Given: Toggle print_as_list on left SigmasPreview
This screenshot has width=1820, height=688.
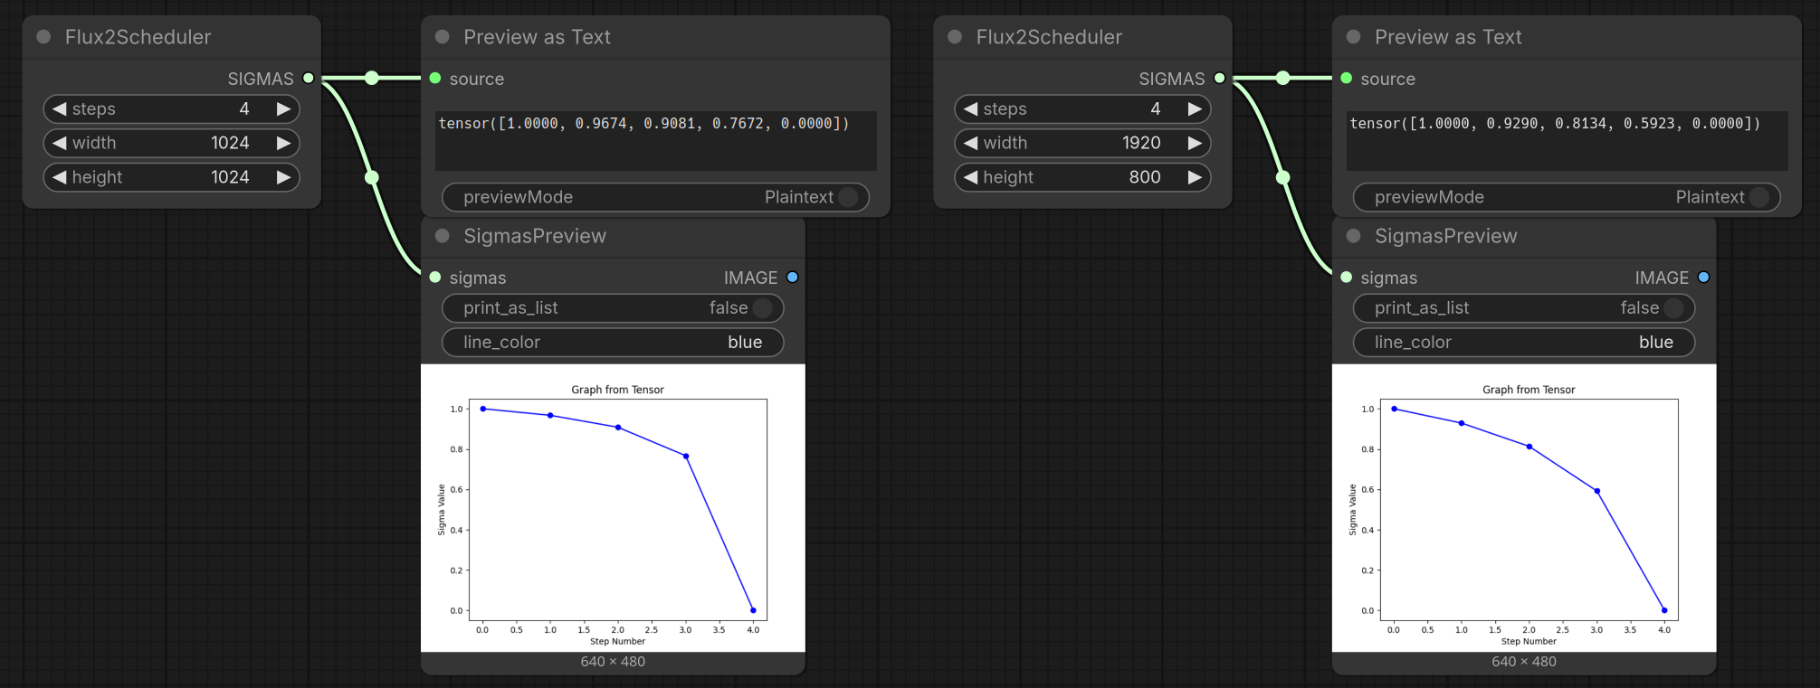Looking at the screenshot, I should [613, 308].
